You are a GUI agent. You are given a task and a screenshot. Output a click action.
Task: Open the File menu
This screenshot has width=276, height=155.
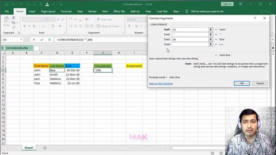pos(7,12)
